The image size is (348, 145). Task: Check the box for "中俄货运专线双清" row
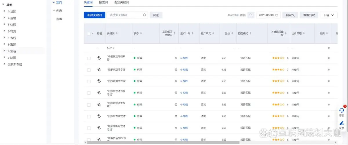click(89, 58)
